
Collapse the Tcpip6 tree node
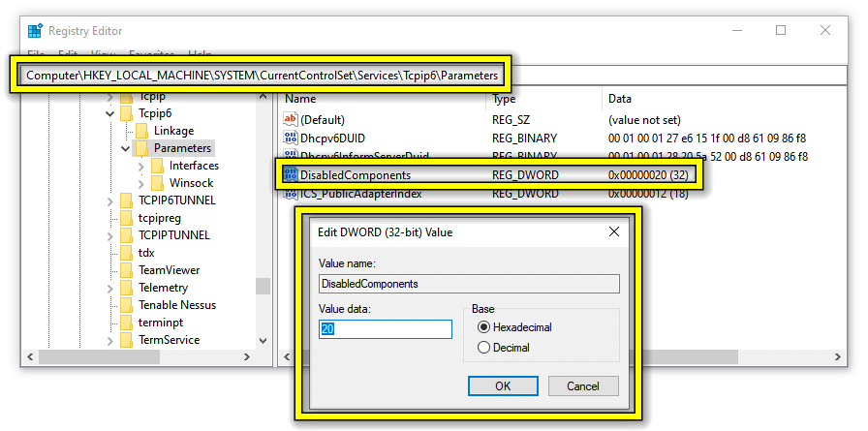[110, 114]
